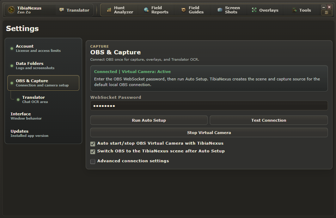Viewport: 336px width, 218px height.
Task: Click the Zen Zo character name
Action: point(24,12)
